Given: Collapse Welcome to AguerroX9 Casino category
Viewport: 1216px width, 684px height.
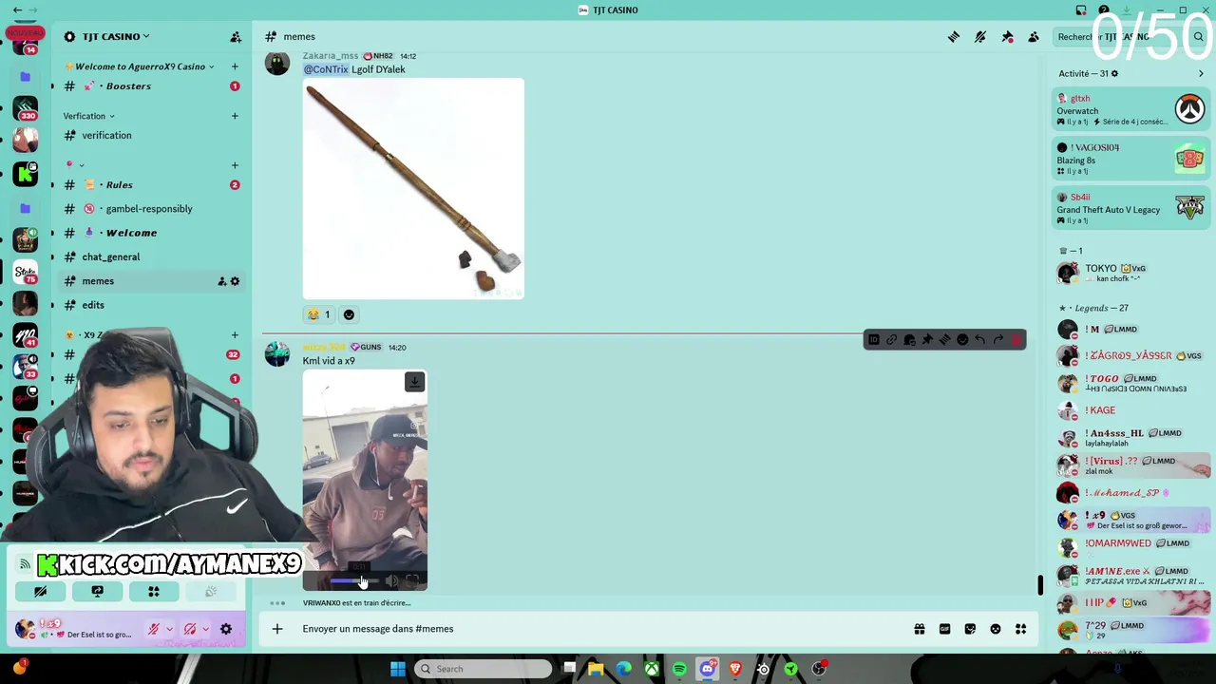Looking at the screenshot, I should pos(139,66).
